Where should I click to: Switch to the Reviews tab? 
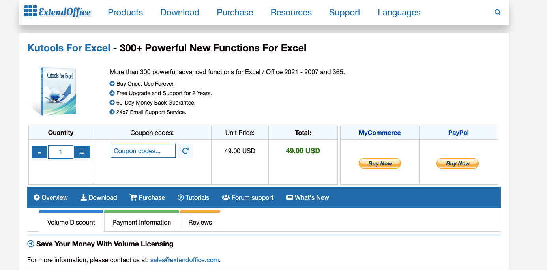point(200,221)
